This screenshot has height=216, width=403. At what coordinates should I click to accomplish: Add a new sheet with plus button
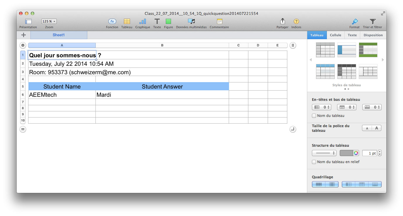[24, 35]
